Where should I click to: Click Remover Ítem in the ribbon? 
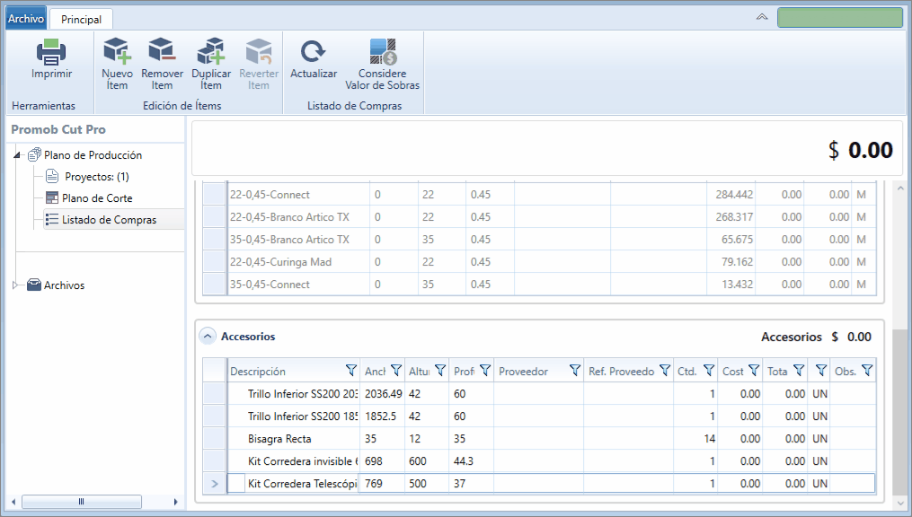[x=162, y=64]
